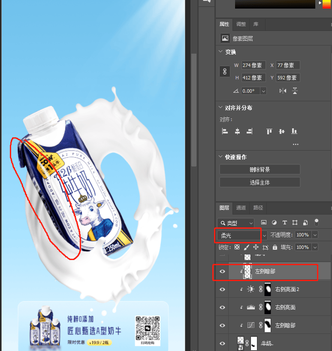
Task: Flip the layer vertically
Action: click(x=295, y=91)
